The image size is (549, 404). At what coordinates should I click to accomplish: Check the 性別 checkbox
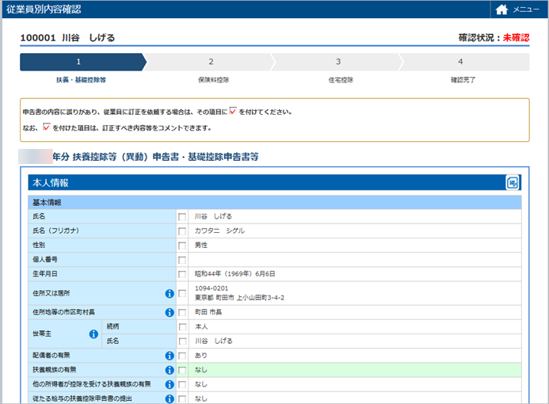point(182,246)
